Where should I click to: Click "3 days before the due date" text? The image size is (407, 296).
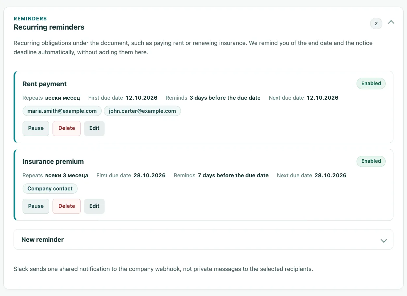(x=225, y=98)
